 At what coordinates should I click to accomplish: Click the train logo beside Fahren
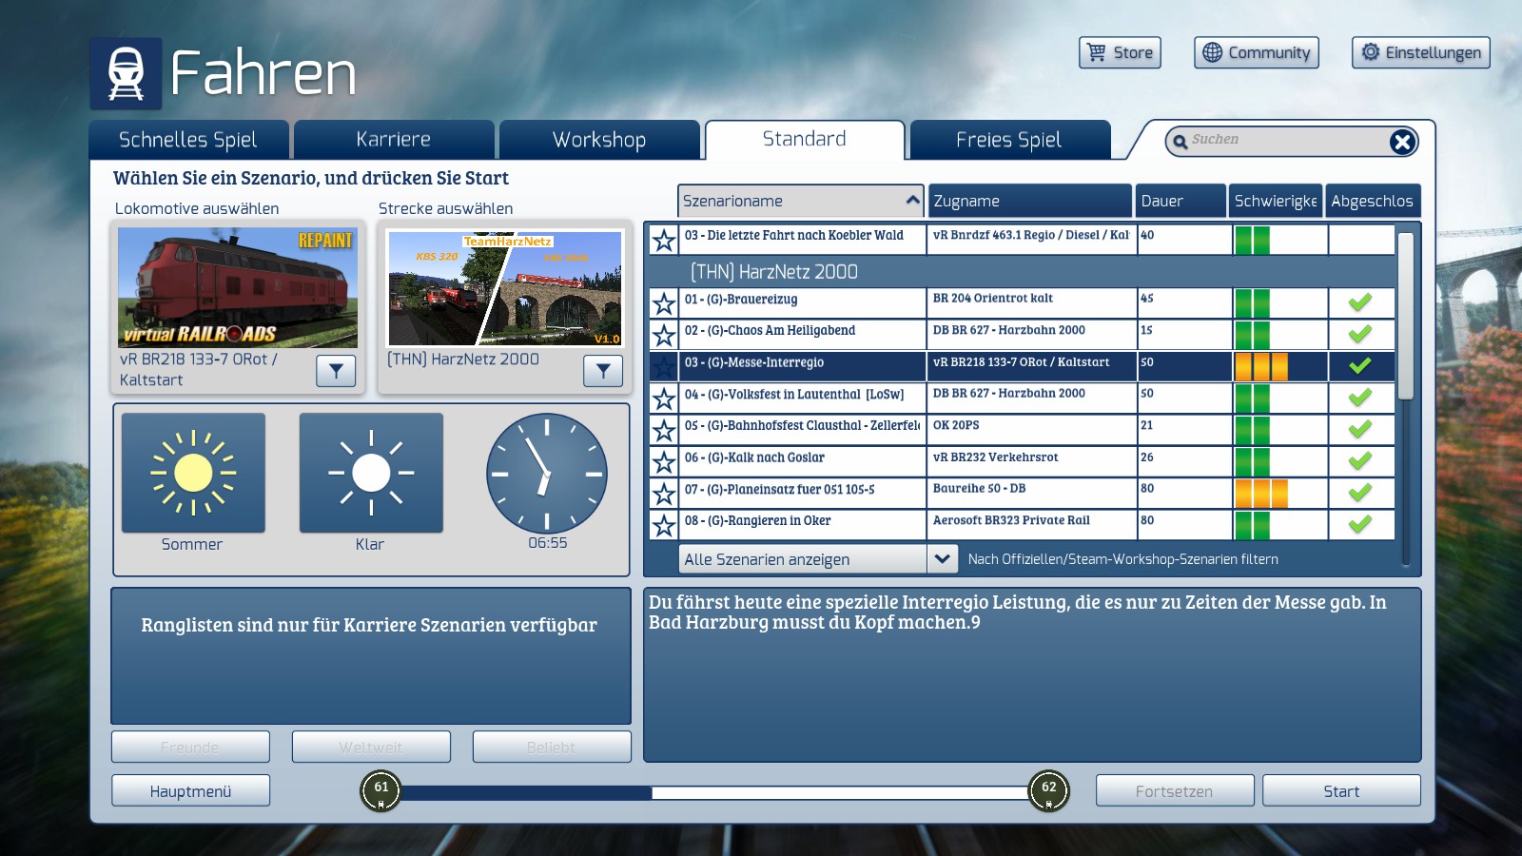pos(126,74)
